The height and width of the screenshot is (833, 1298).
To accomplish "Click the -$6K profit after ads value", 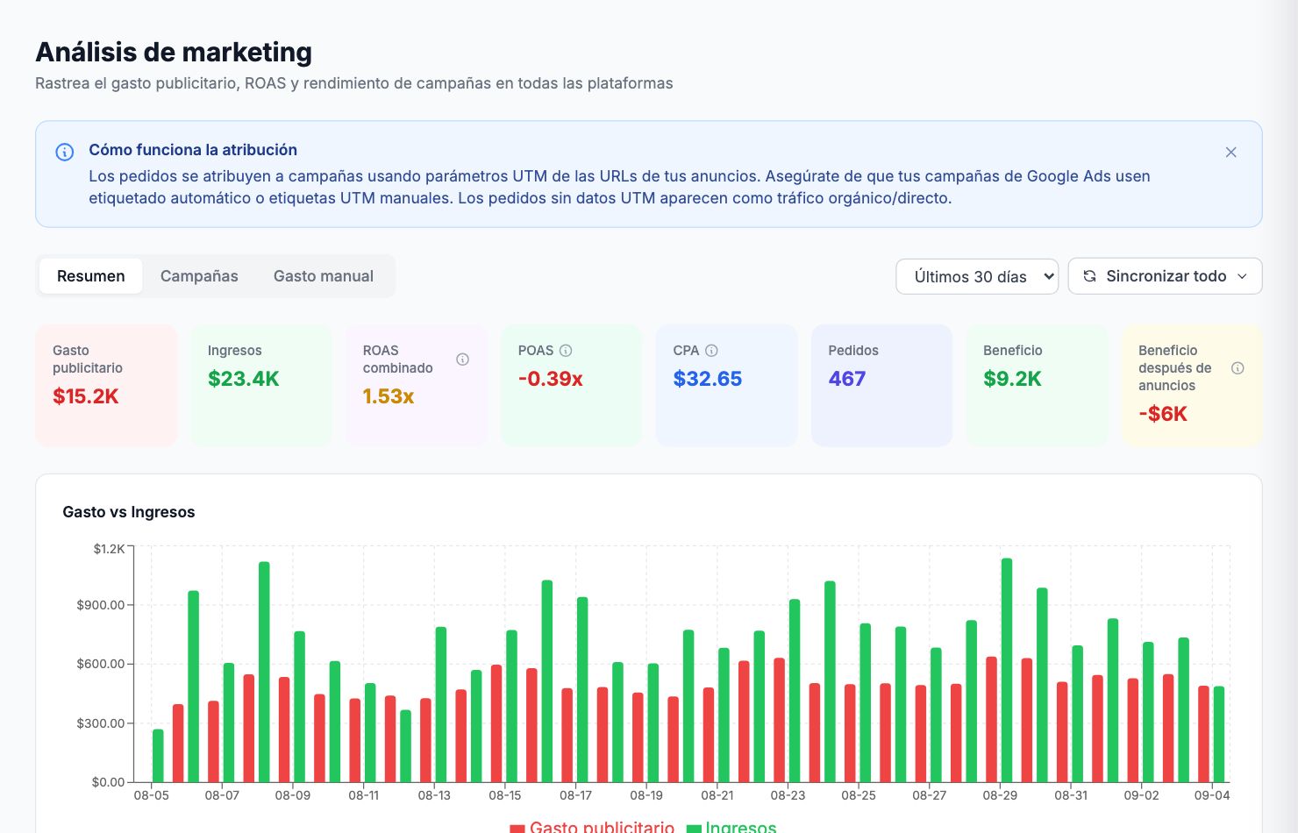I will (x=1163, y=414).
